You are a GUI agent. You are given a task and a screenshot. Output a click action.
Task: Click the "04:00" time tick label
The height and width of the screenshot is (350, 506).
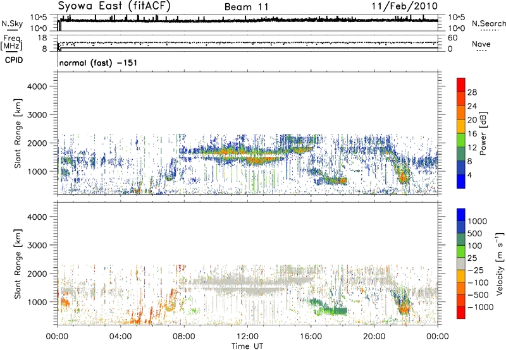click(121, 337)
